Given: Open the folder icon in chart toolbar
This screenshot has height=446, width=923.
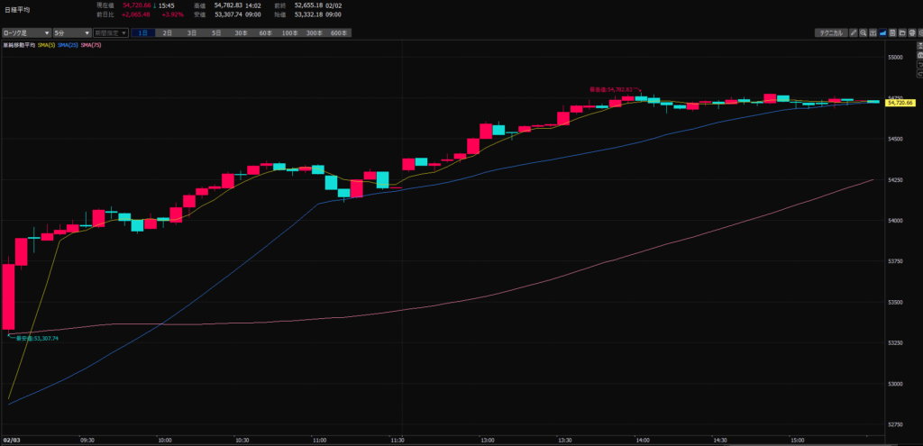Looking at the screenshot, I should coord(903,32).
